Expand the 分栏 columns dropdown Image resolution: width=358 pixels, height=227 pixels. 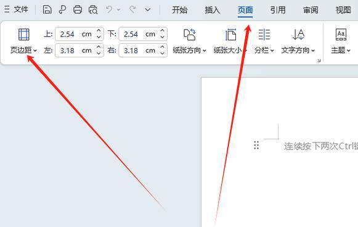pos(264,51)
